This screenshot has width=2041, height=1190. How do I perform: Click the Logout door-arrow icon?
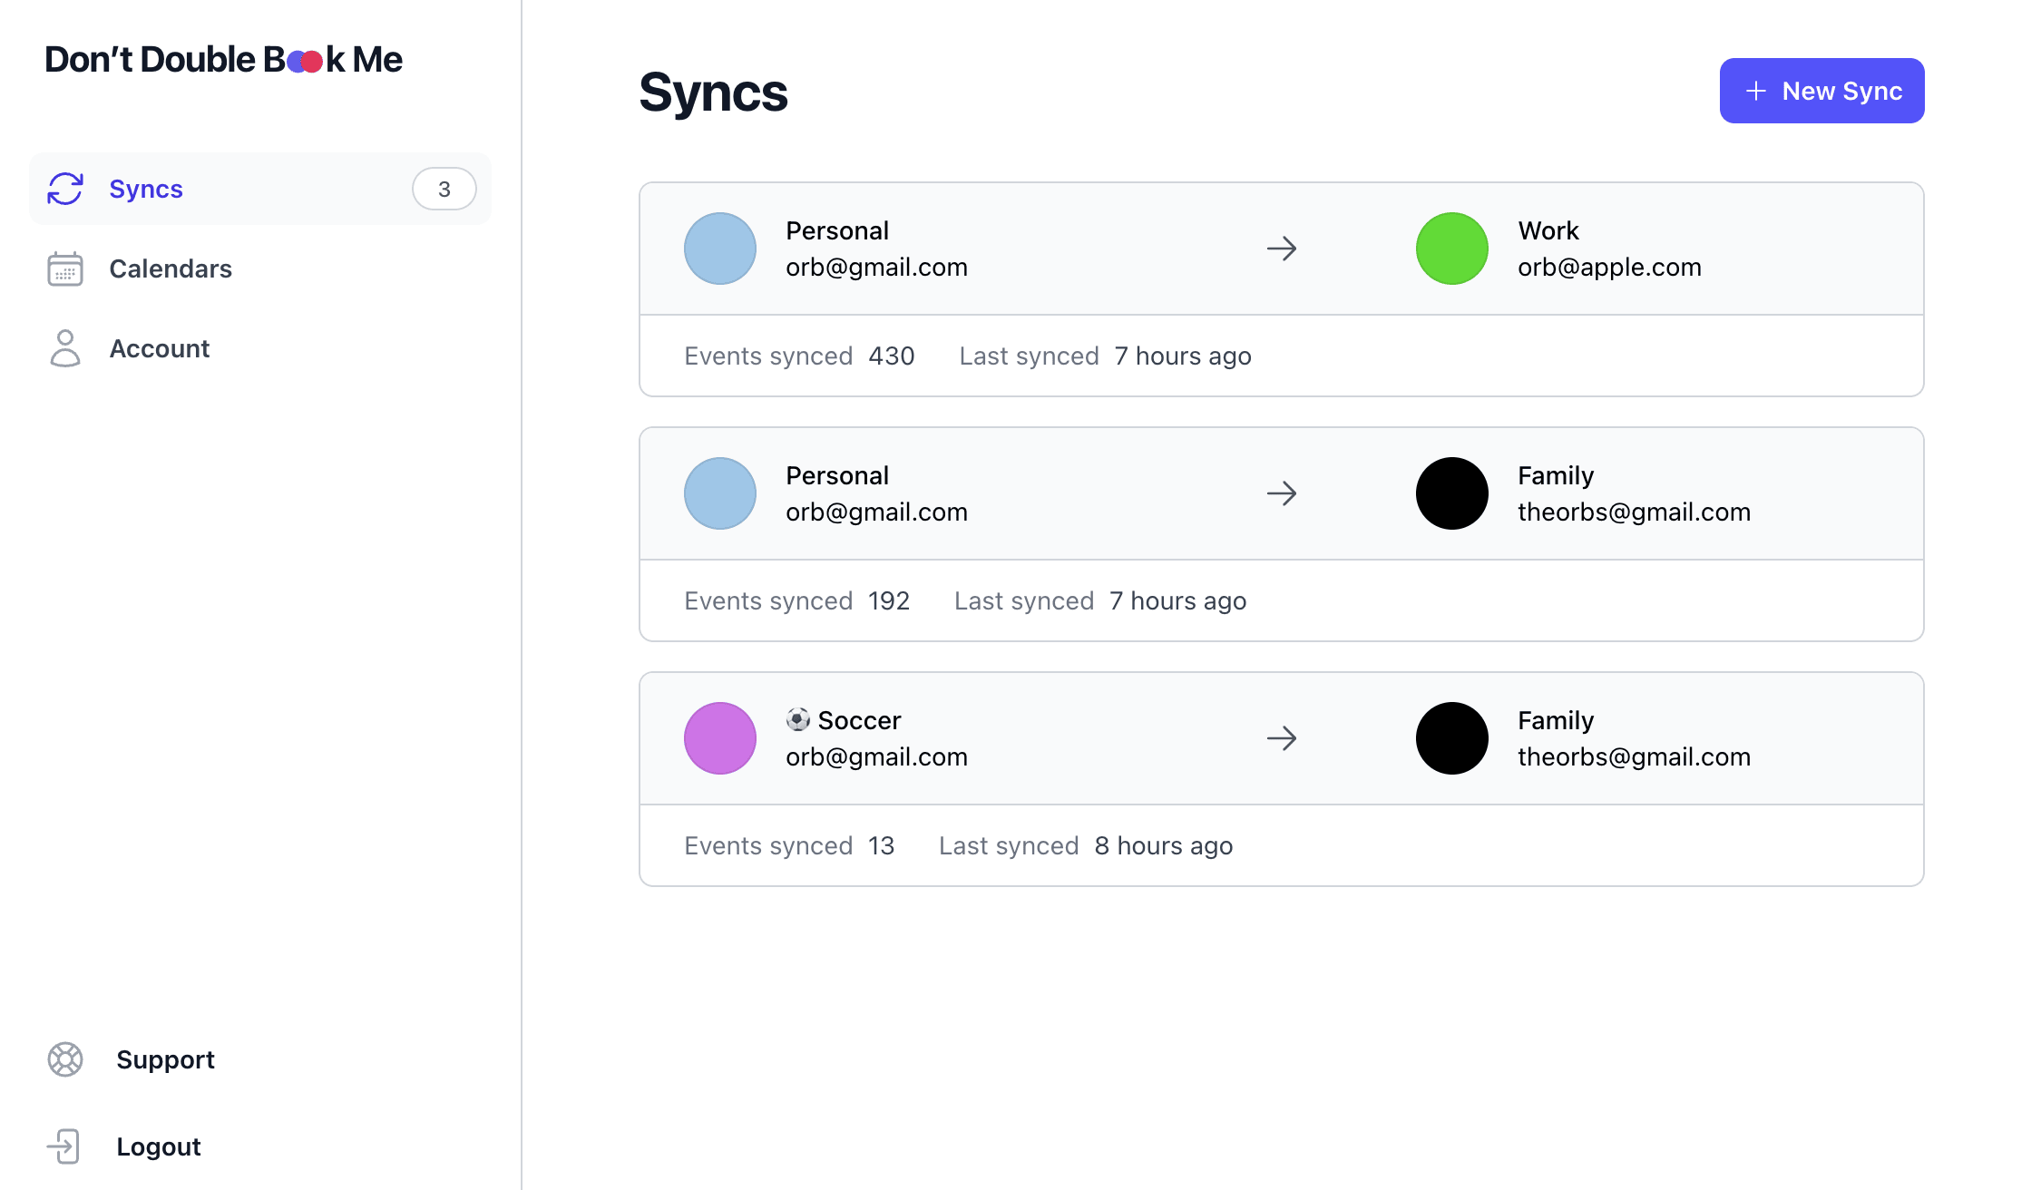[x=65, y=1146]
